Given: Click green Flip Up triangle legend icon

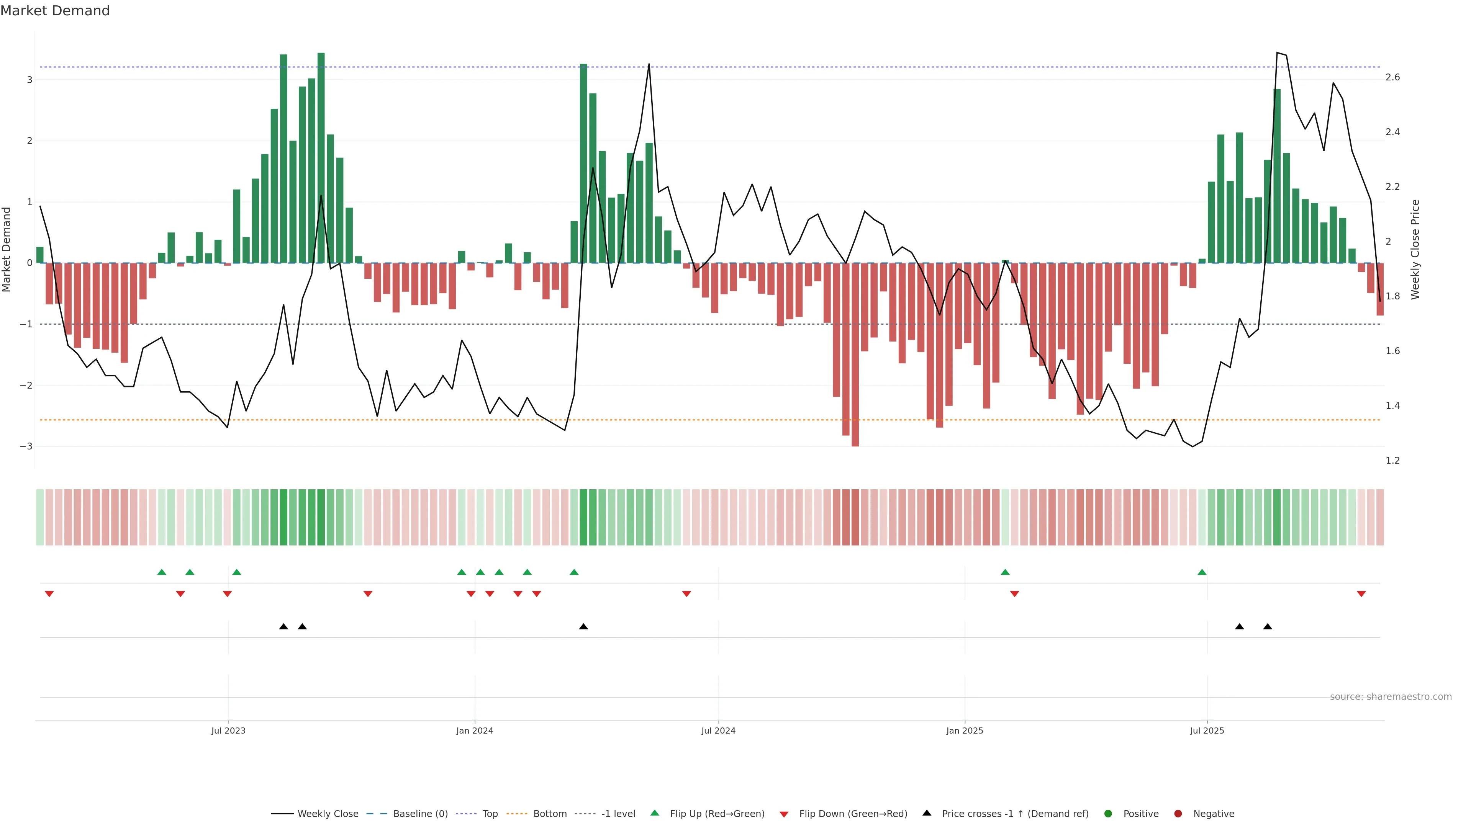Looking at the screenshot, I should click(655, 813).
